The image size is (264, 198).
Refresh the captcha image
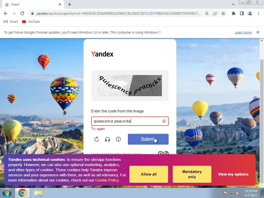(97, 139)
